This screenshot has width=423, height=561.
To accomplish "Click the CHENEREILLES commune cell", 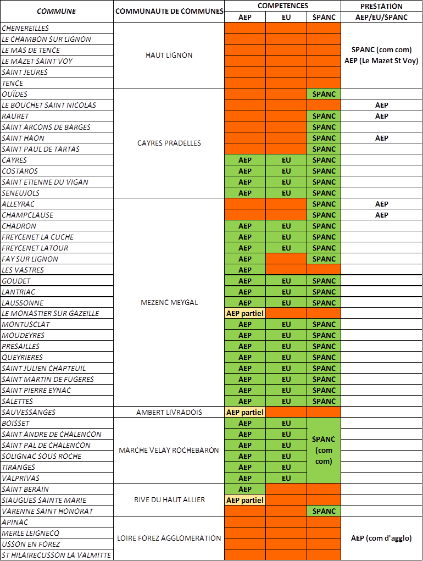I will [57, 28].
